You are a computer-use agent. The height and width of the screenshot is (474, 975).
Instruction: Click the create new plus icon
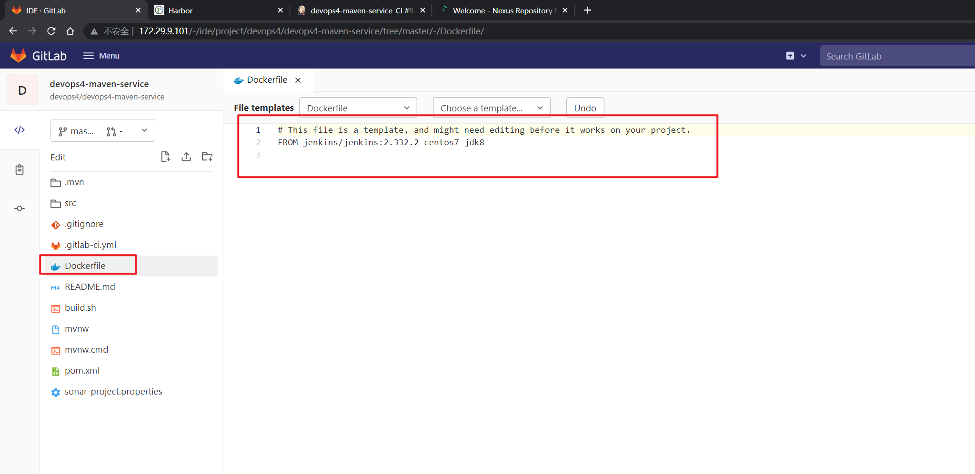pyautogui.click(x=790, y=56)
